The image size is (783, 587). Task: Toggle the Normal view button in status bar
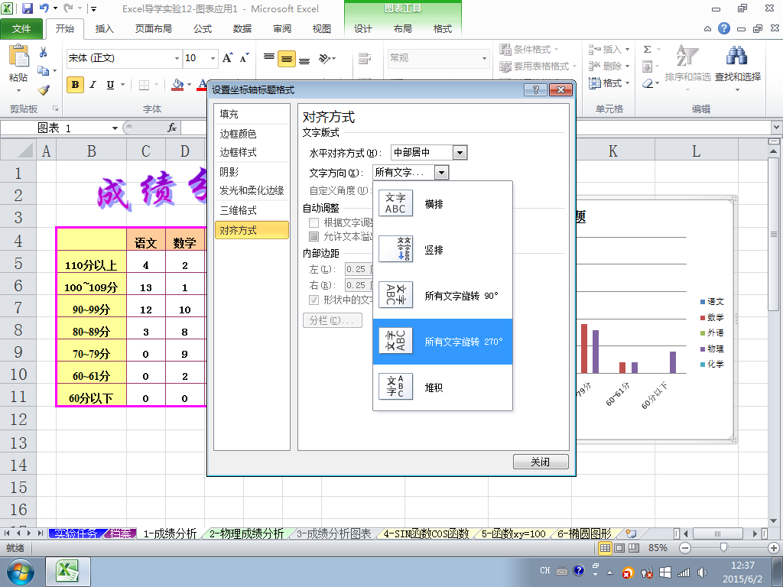point(605,548)
